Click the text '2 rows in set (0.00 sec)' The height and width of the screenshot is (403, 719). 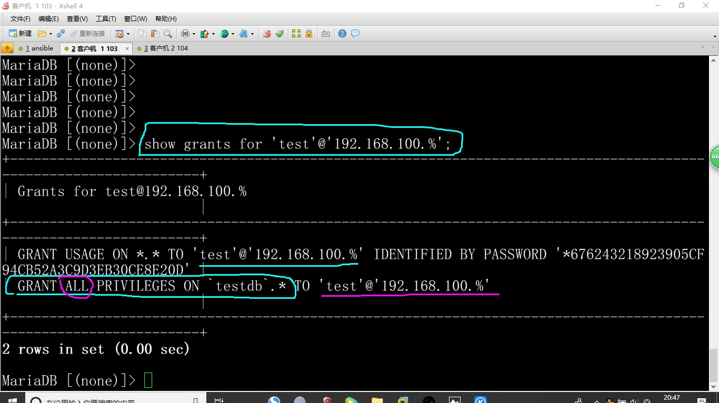tap(96, 349)
